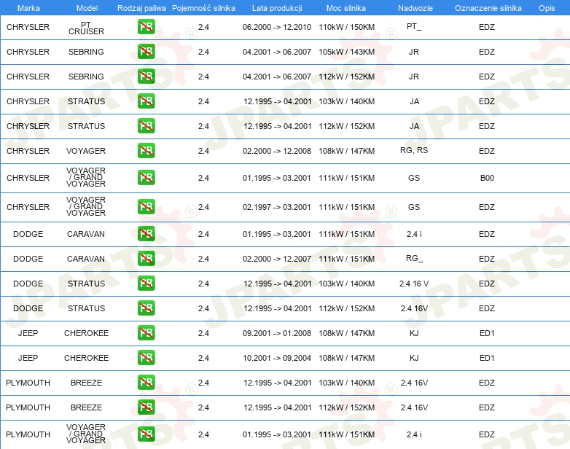The width and height of the screenshot is (570, 449).
Task: Click the 2.4 16 V body cell for Dodge Stratus
Action: click(414, 284)
